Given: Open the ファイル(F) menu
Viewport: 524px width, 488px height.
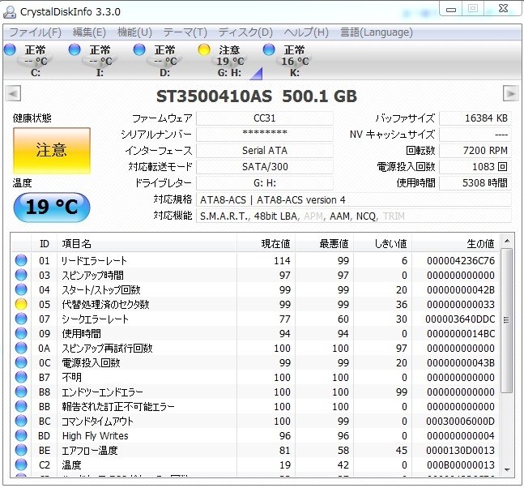Looking at the screenshot, I should pos(35,32).
